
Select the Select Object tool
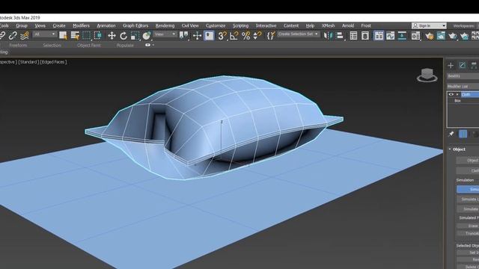click(63, 36)
